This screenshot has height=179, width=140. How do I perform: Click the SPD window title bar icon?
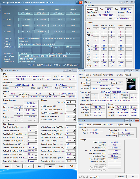tap(86, 2)
